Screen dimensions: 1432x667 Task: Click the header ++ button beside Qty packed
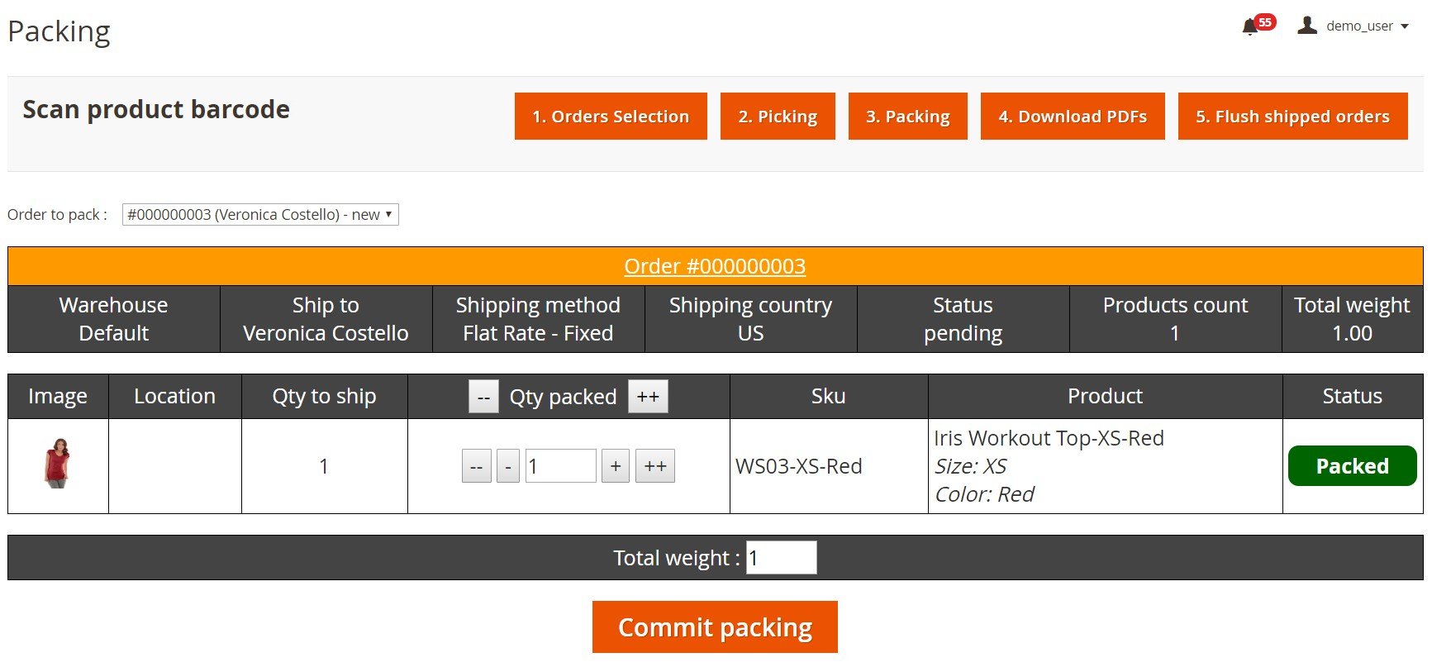(648, 397)
